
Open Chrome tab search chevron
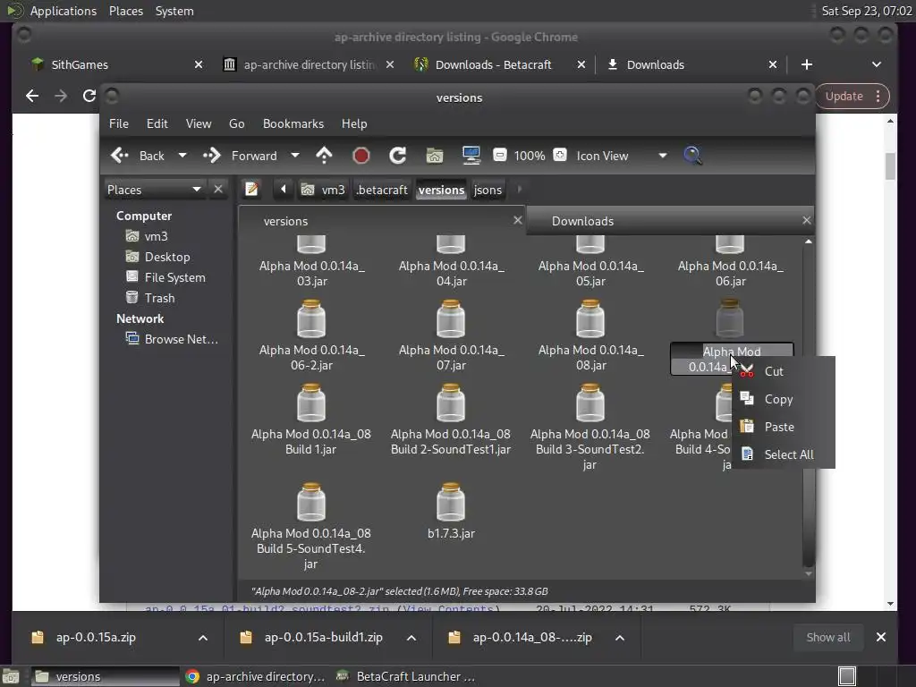pyautogui.click(x=877, y=64)
